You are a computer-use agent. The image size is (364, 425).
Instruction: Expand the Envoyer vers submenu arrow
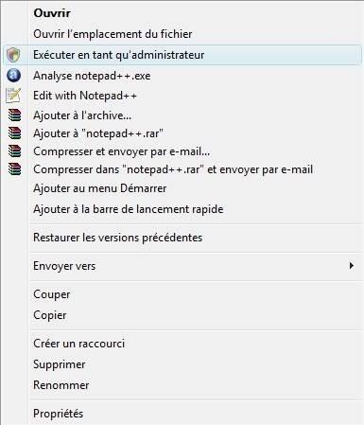coord(352,266)
